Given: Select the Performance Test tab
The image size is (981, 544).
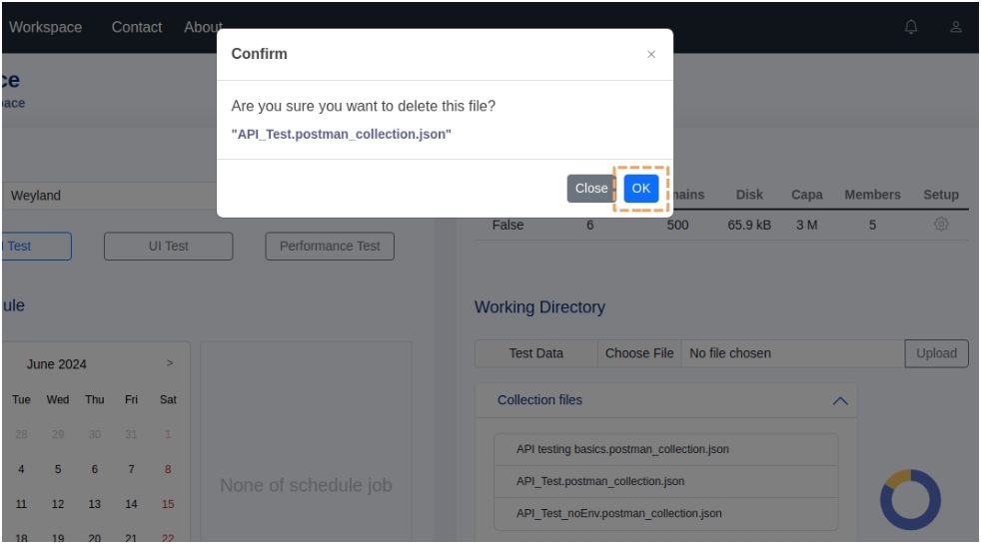Looking at the screenshot, I should point(330,247).
